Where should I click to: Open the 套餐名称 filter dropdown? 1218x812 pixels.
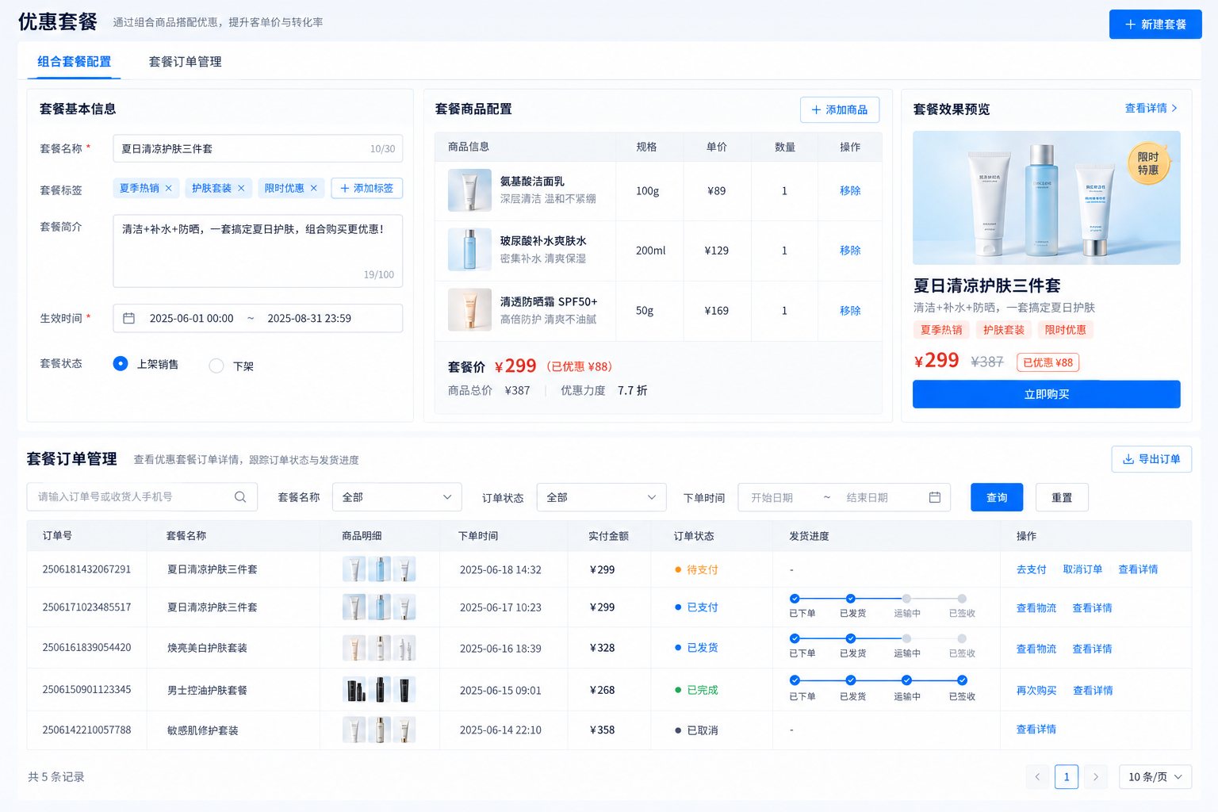[396, 497]
